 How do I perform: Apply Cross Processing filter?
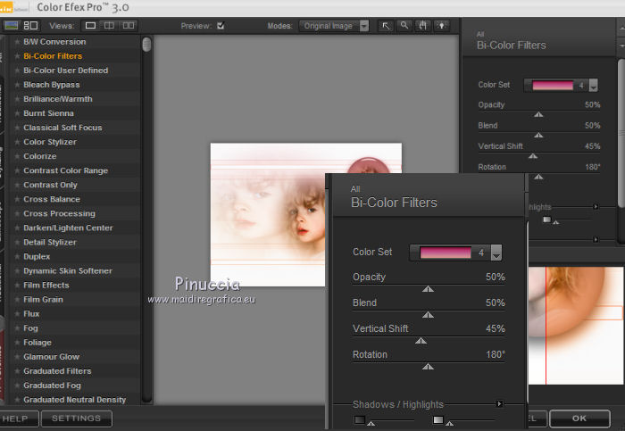[x=60, y=213]
